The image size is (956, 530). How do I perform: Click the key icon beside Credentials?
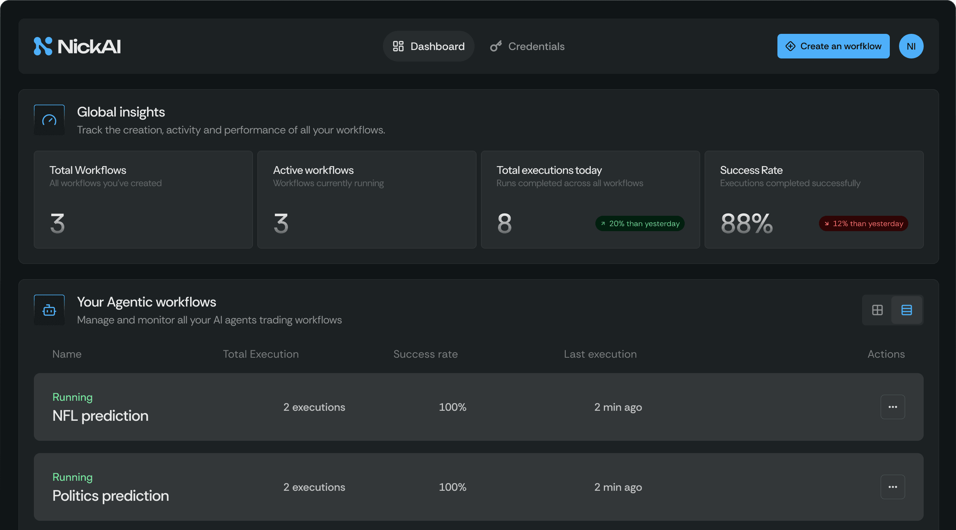click(496, 46)
